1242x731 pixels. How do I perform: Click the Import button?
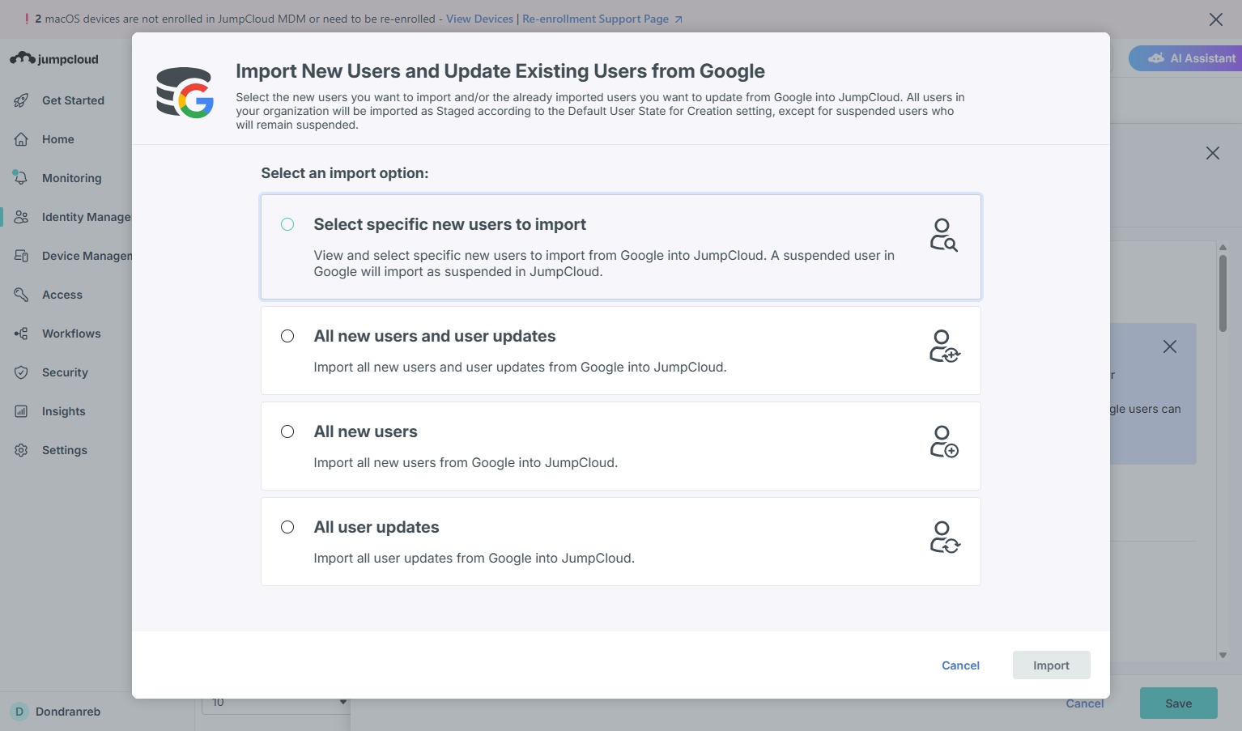point(1051,665)
